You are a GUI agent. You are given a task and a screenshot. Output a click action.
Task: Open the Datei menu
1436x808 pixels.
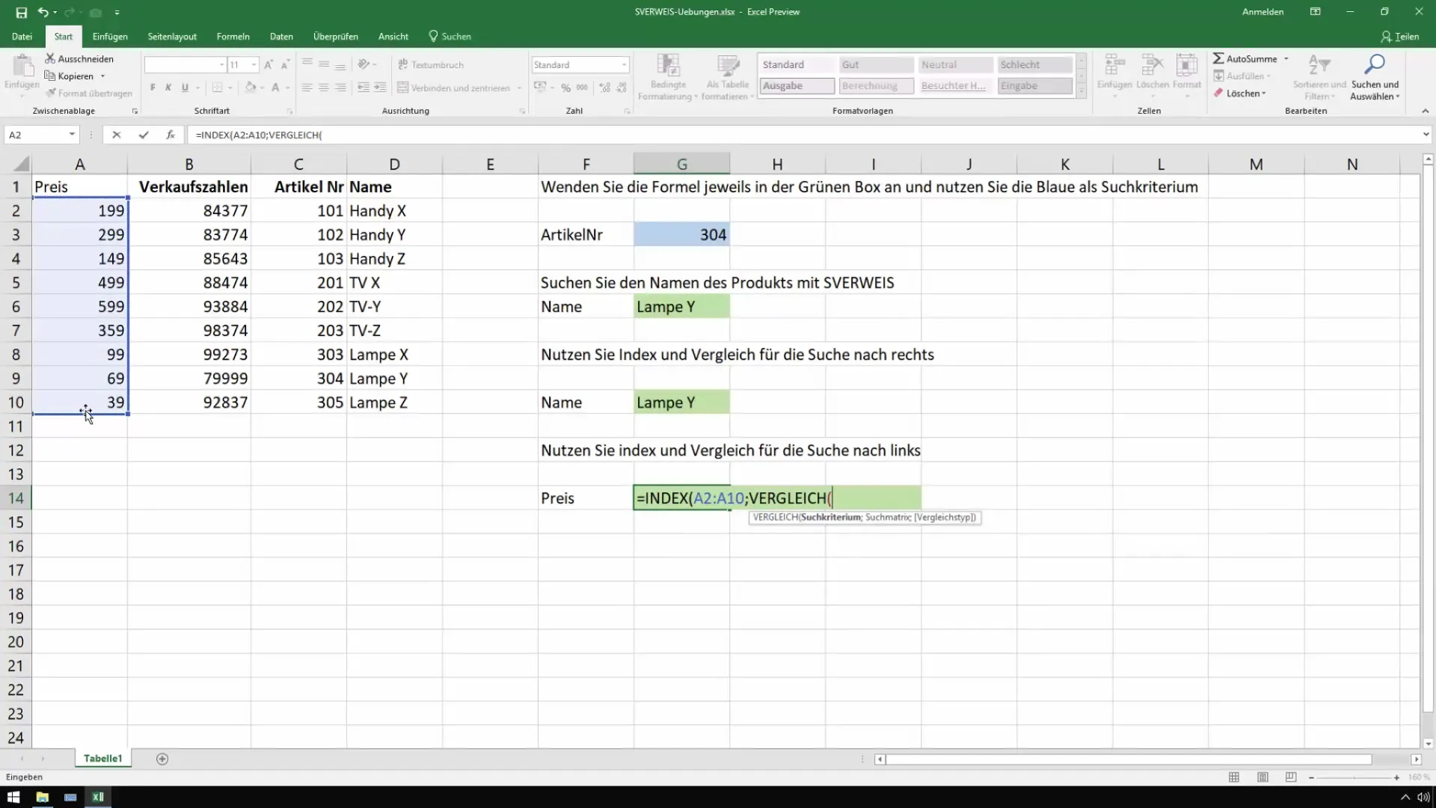[x=22, y=36]
